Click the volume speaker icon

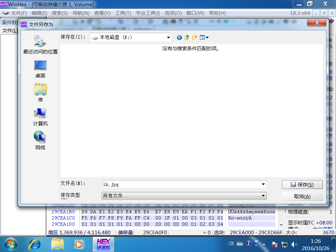pos(294,244)
